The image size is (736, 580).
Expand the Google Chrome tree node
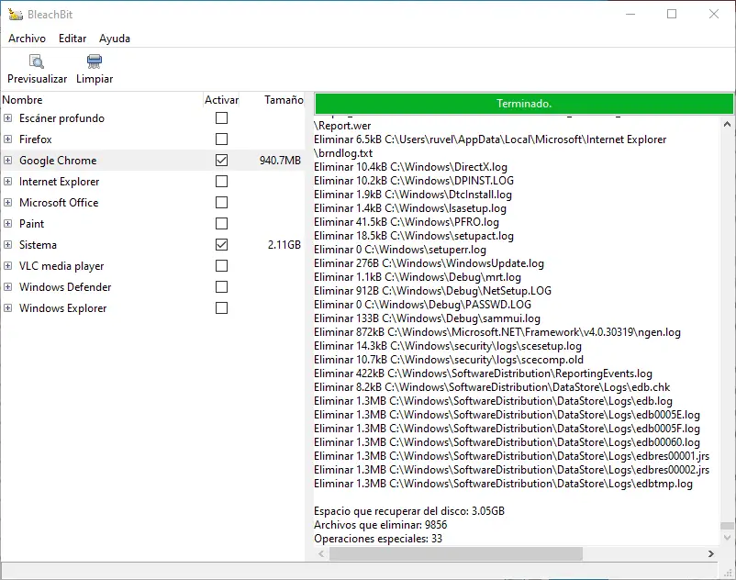[7, 160]
